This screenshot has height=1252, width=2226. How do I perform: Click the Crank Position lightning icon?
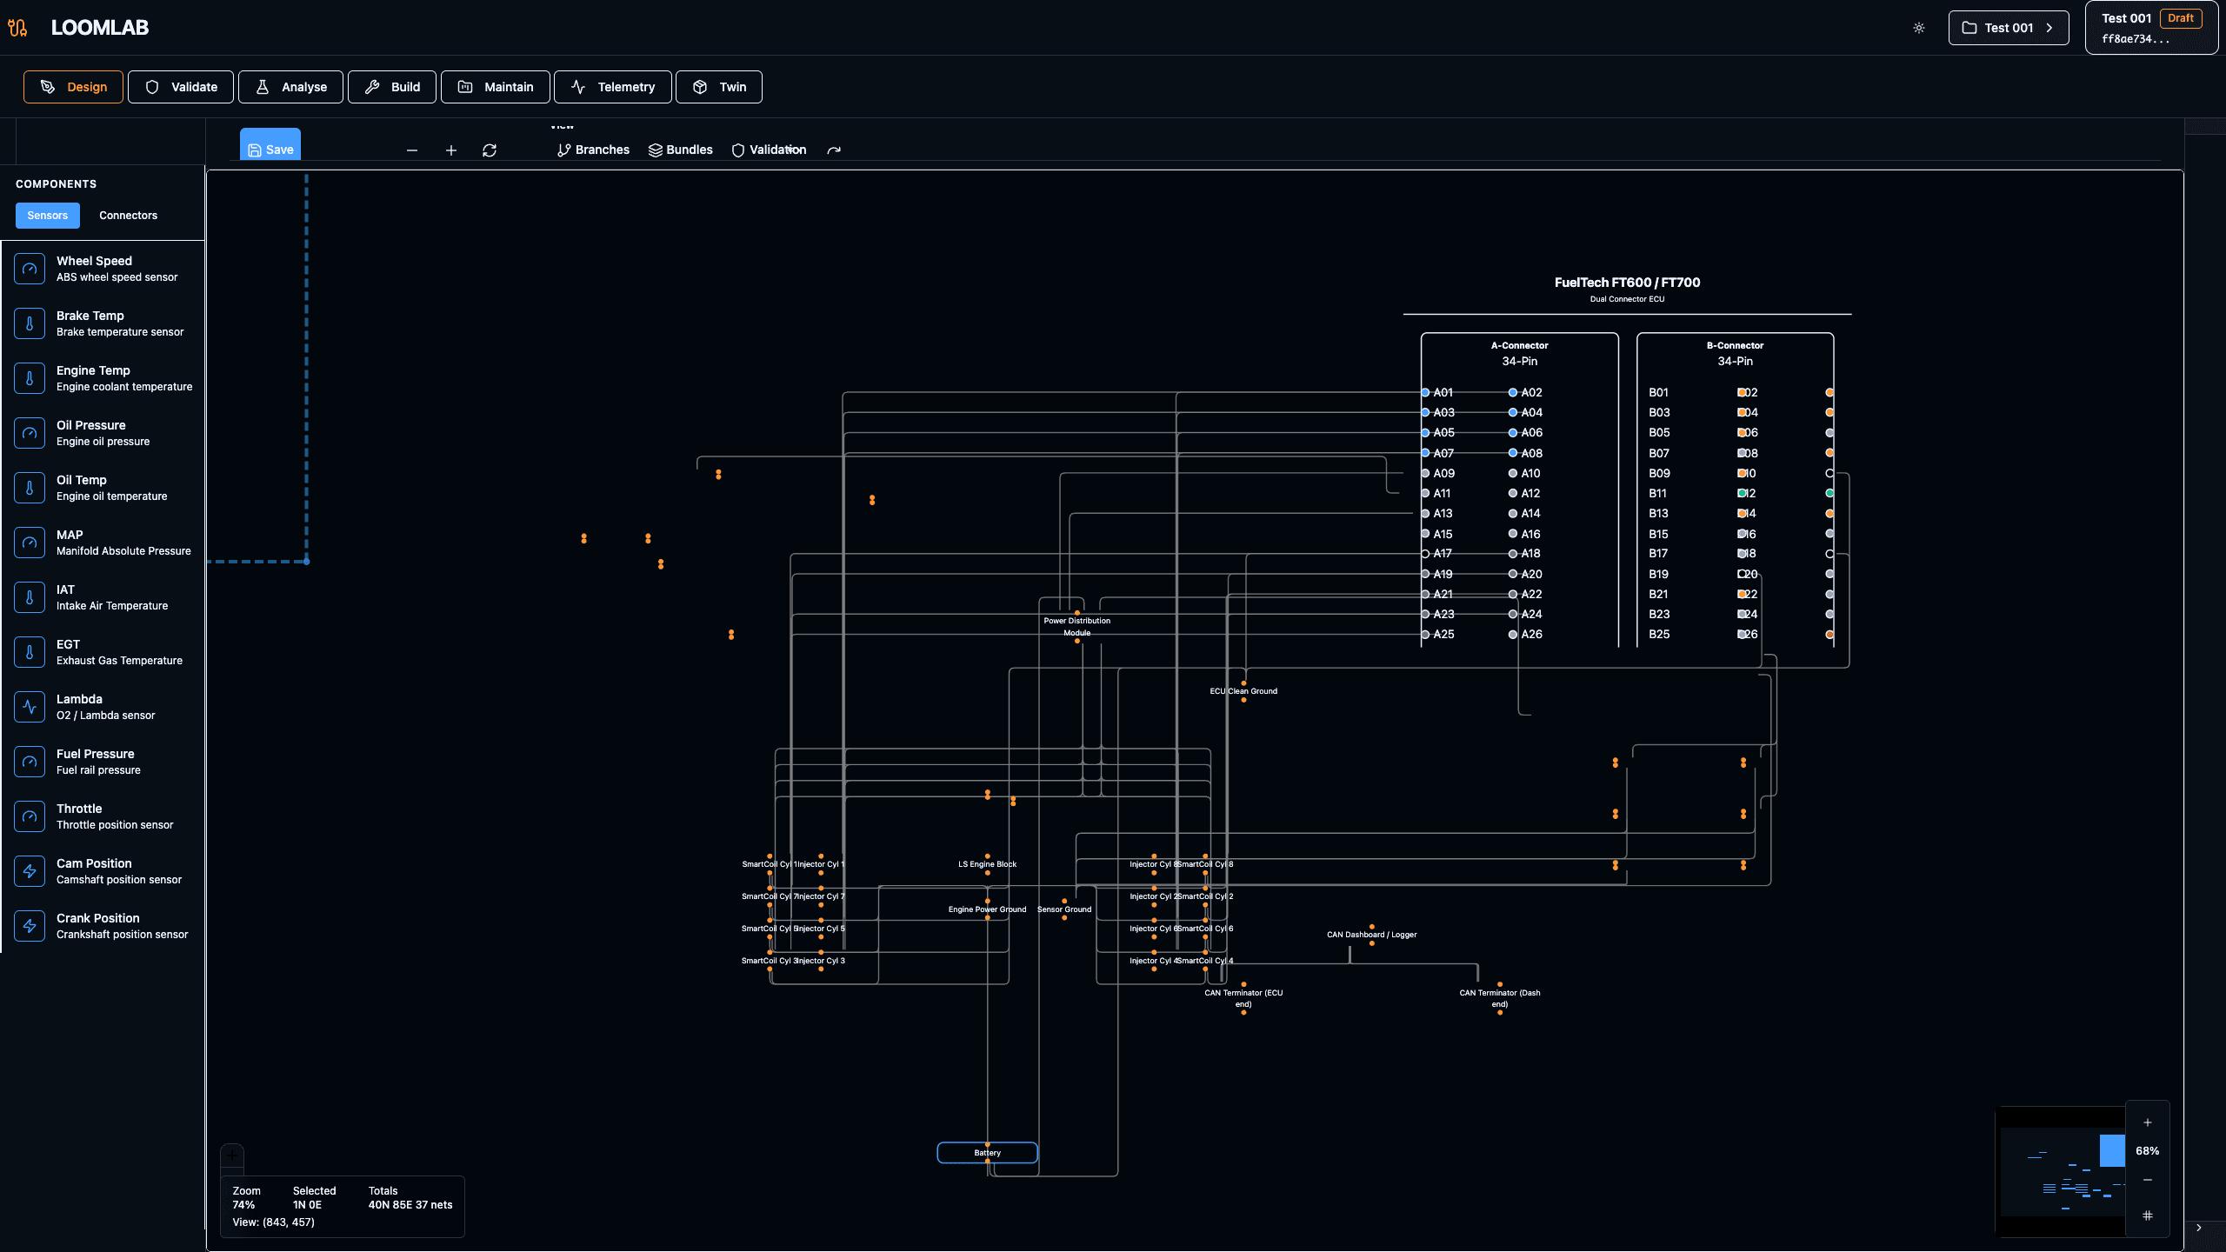[x=30, y=925]
